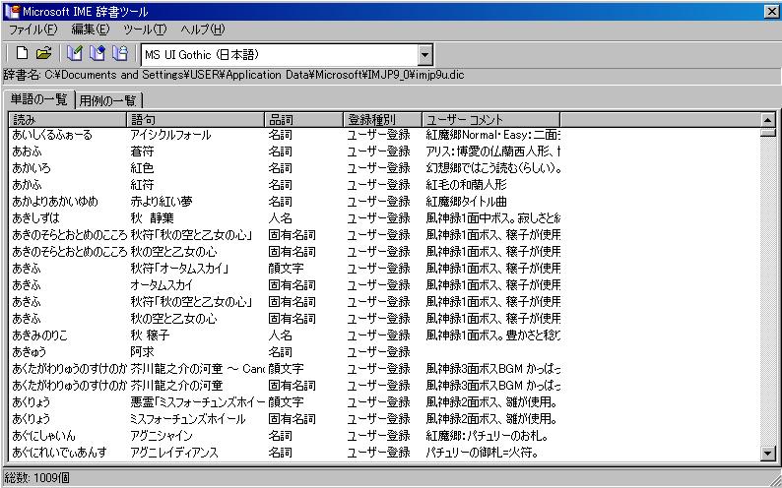
Task: Open the ファイル(F) menu
Action: [33, 30]
